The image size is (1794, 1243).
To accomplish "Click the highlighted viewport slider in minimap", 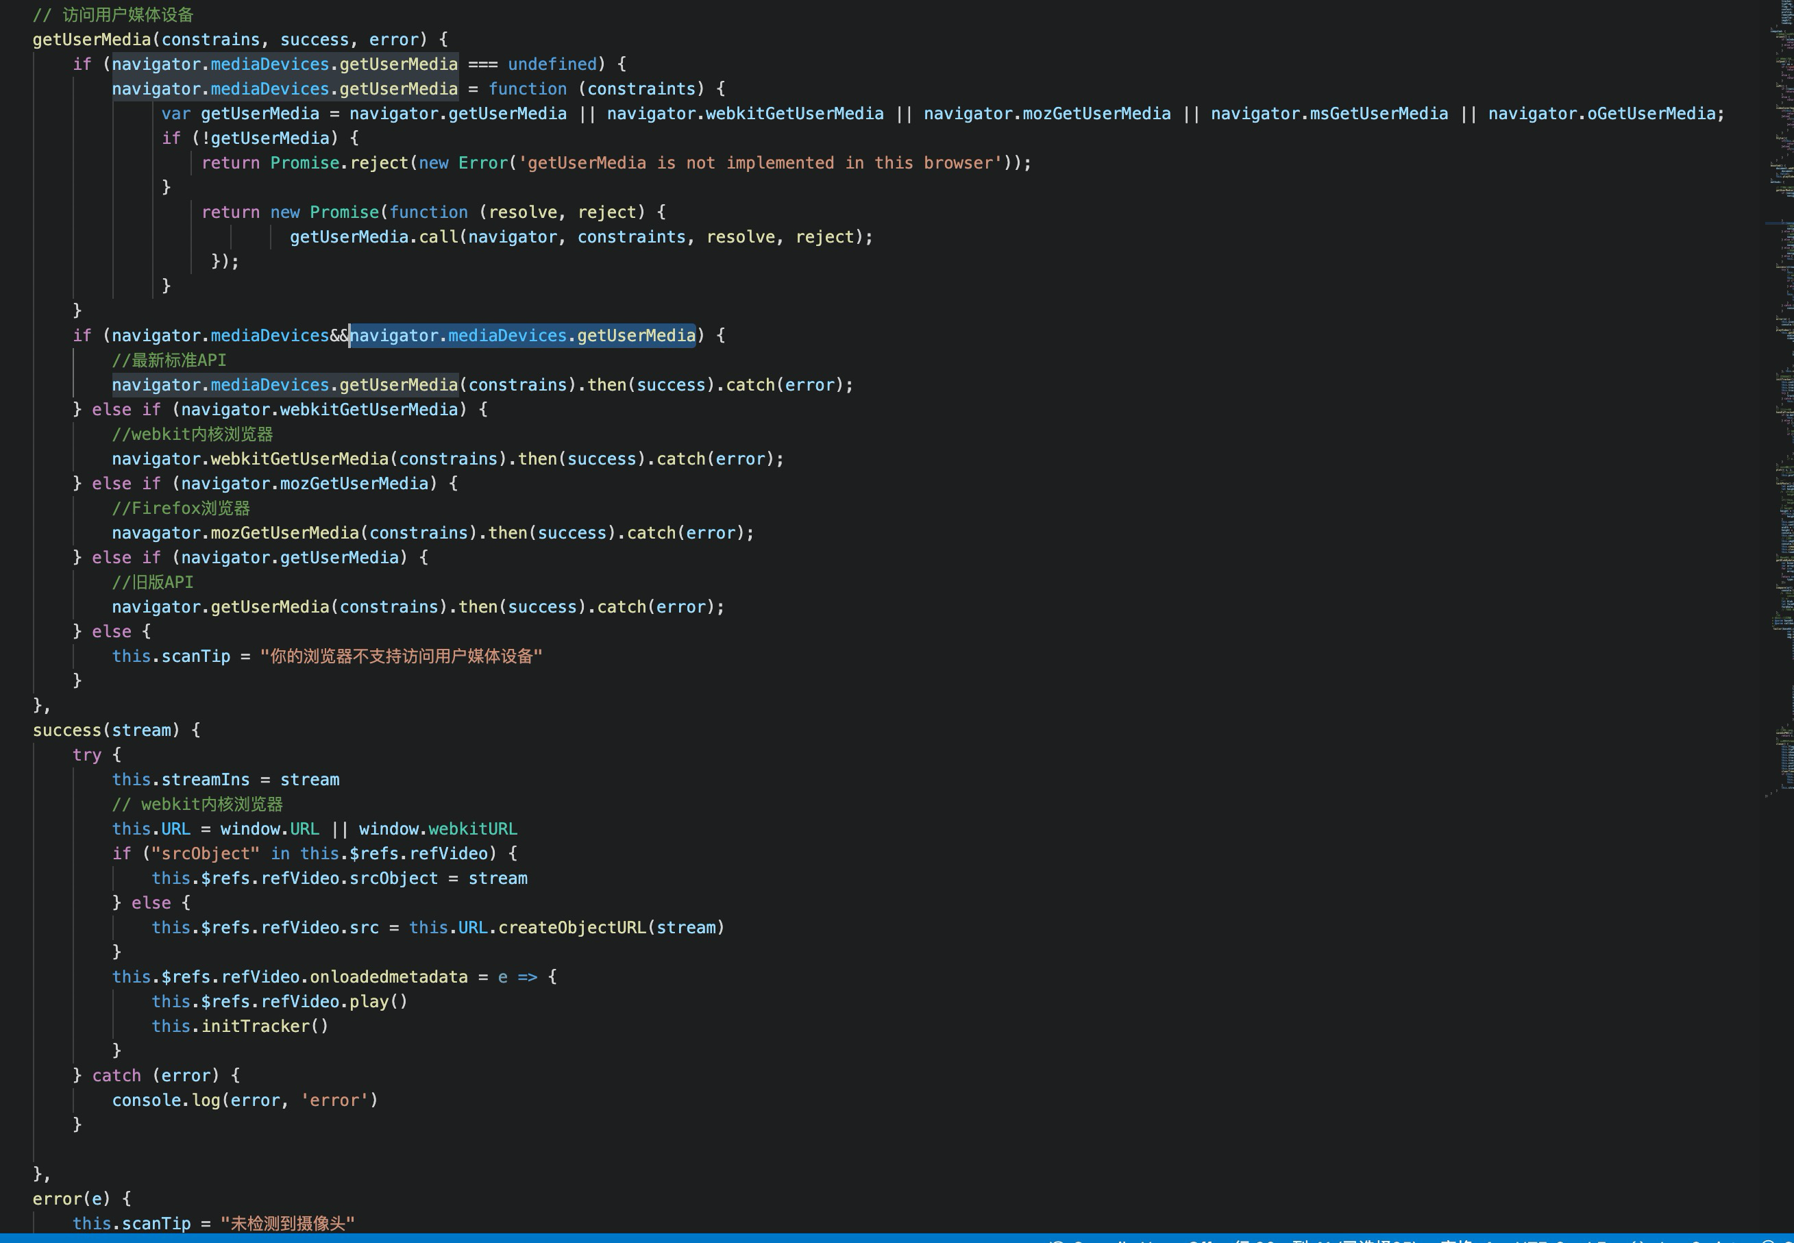I will [x=1779, y=223].
